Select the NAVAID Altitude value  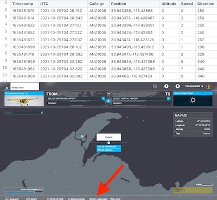click(x=207, y=129)
